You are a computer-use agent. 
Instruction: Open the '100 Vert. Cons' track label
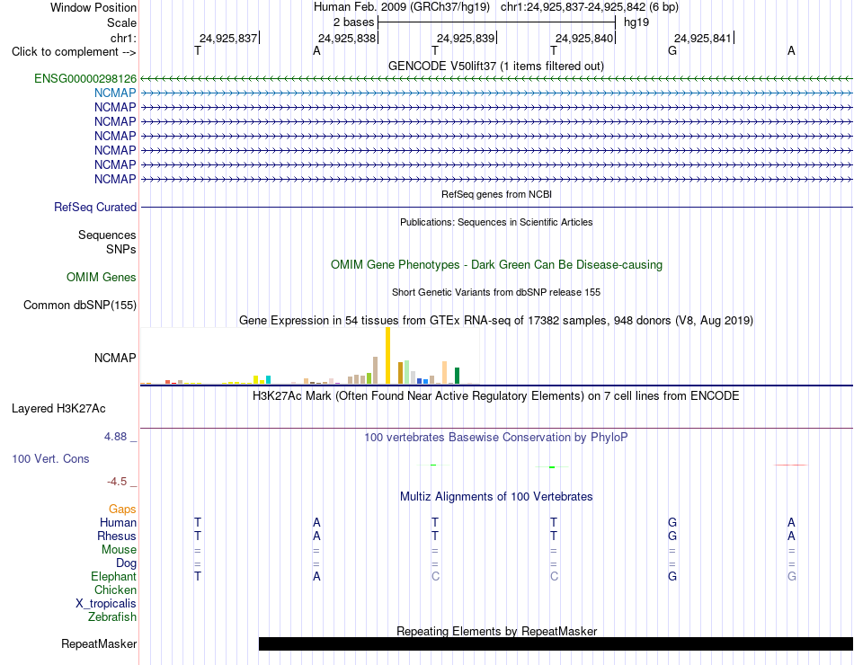[50, 458]
